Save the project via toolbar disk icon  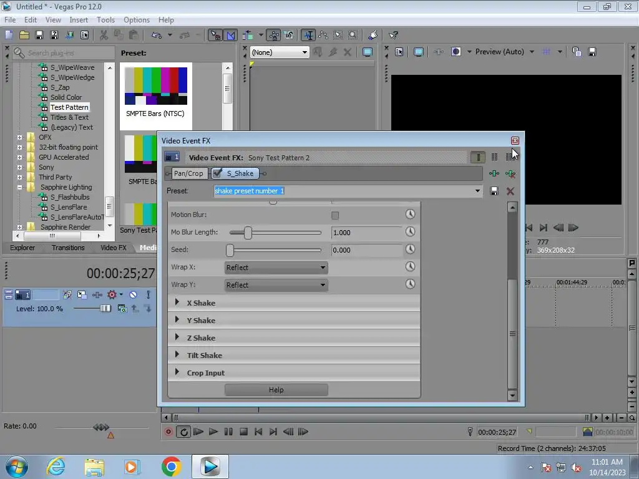coord(39,35)
